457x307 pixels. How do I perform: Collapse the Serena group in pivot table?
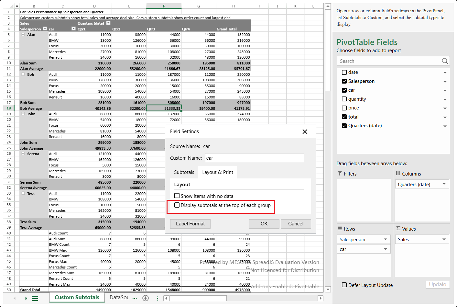[23, 153]
